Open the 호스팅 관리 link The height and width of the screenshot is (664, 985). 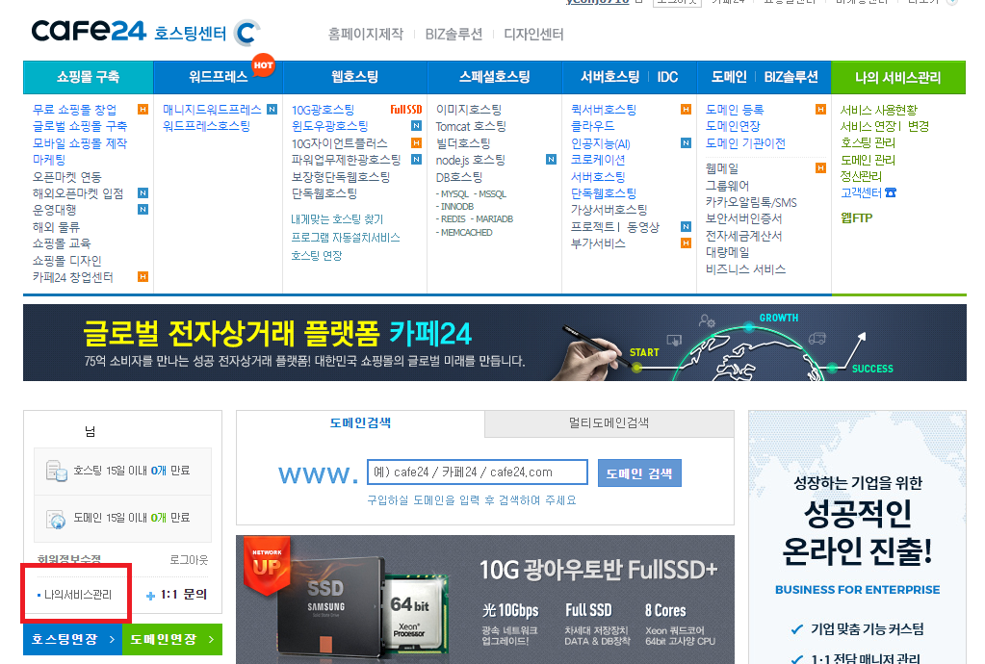pos(868,143)
